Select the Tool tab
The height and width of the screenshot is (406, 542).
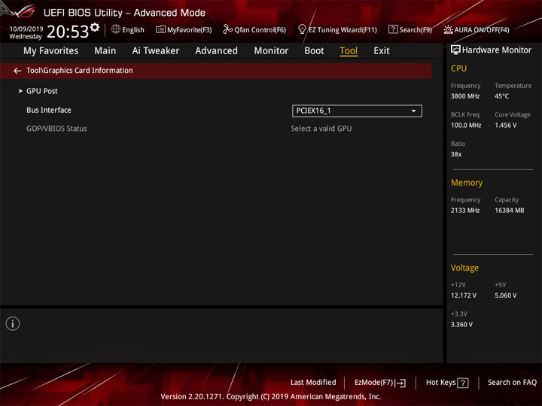349,51
